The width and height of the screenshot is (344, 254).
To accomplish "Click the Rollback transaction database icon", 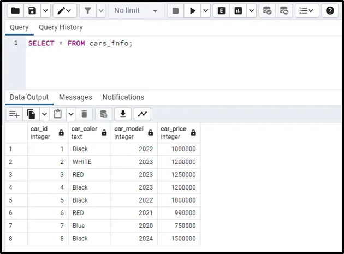I will coord(283,10).
